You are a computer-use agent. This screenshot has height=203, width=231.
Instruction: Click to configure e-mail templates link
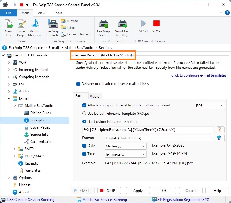pos(199,75)
